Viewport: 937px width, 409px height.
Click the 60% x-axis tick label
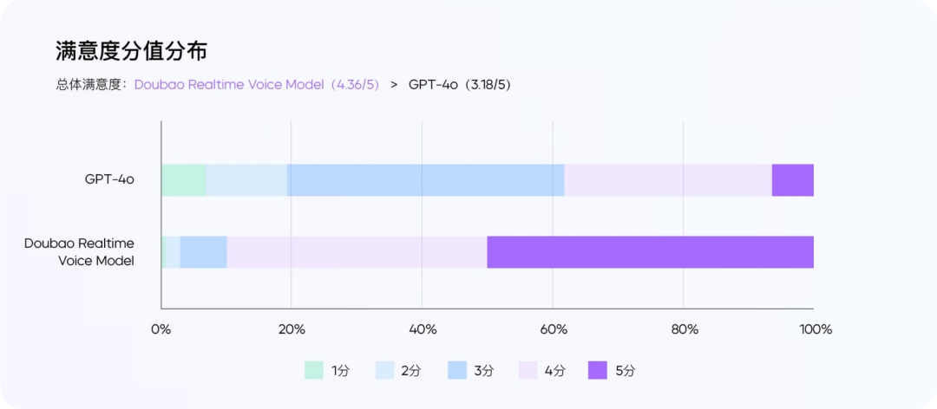click(553, 329)
